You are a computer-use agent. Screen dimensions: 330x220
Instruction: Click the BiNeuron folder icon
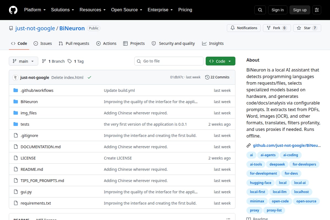(x=16, y=102)
